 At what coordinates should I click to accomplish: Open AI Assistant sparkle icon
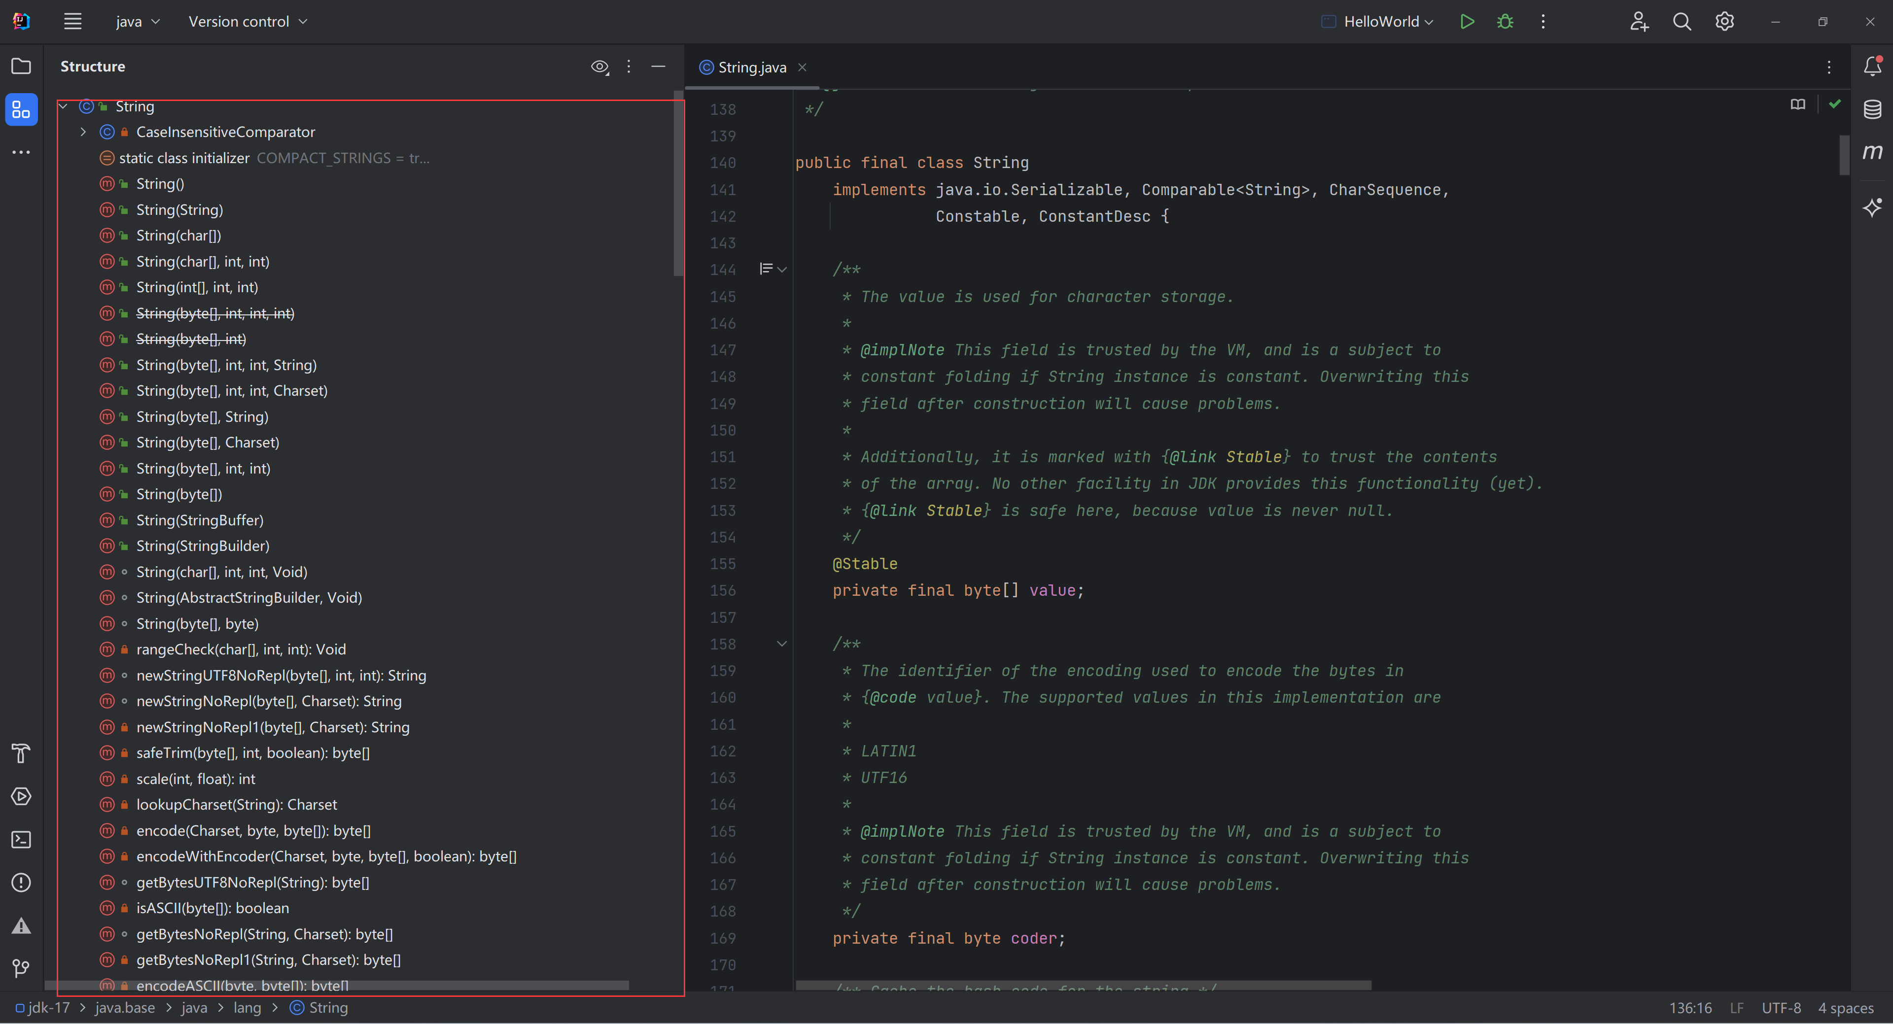[x=1872, y=207]
